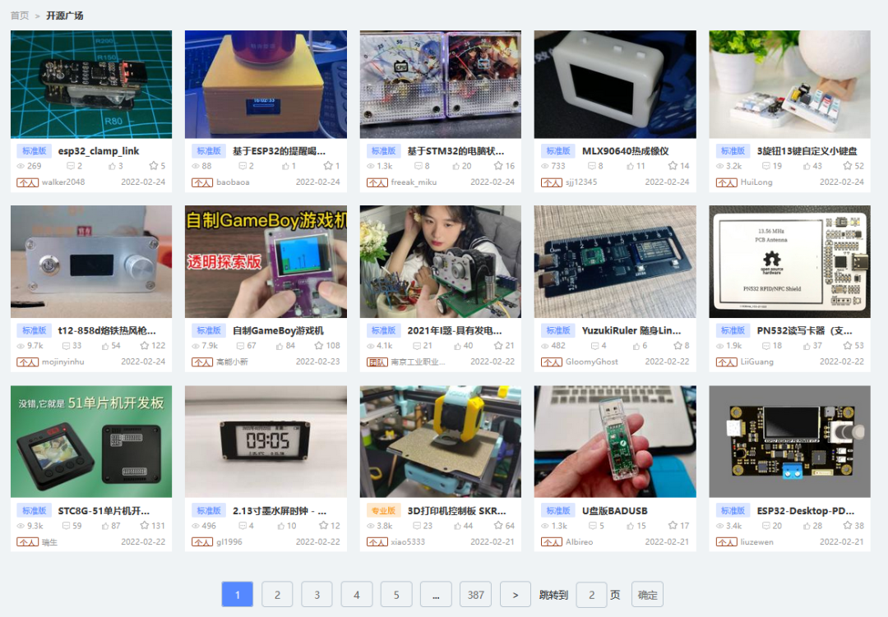Click the page number jump input field
888x617 pixels.
pos(591,595)
